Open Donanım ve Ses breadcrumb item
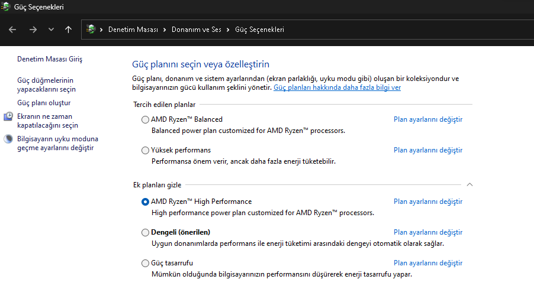 196,30
